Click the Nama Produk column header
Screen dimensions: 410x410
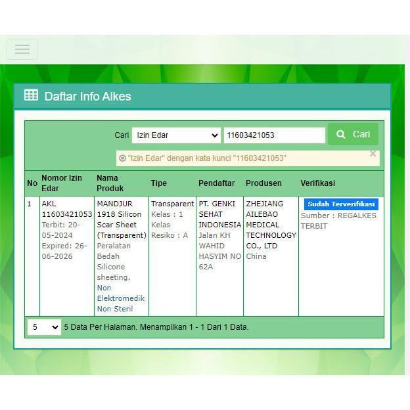click(108, 183)
